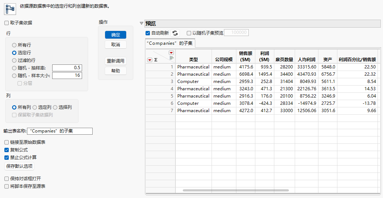Click the column list bars icon in header
The height and width of the screenshot is (198, 383).
(x=171, y=58)
